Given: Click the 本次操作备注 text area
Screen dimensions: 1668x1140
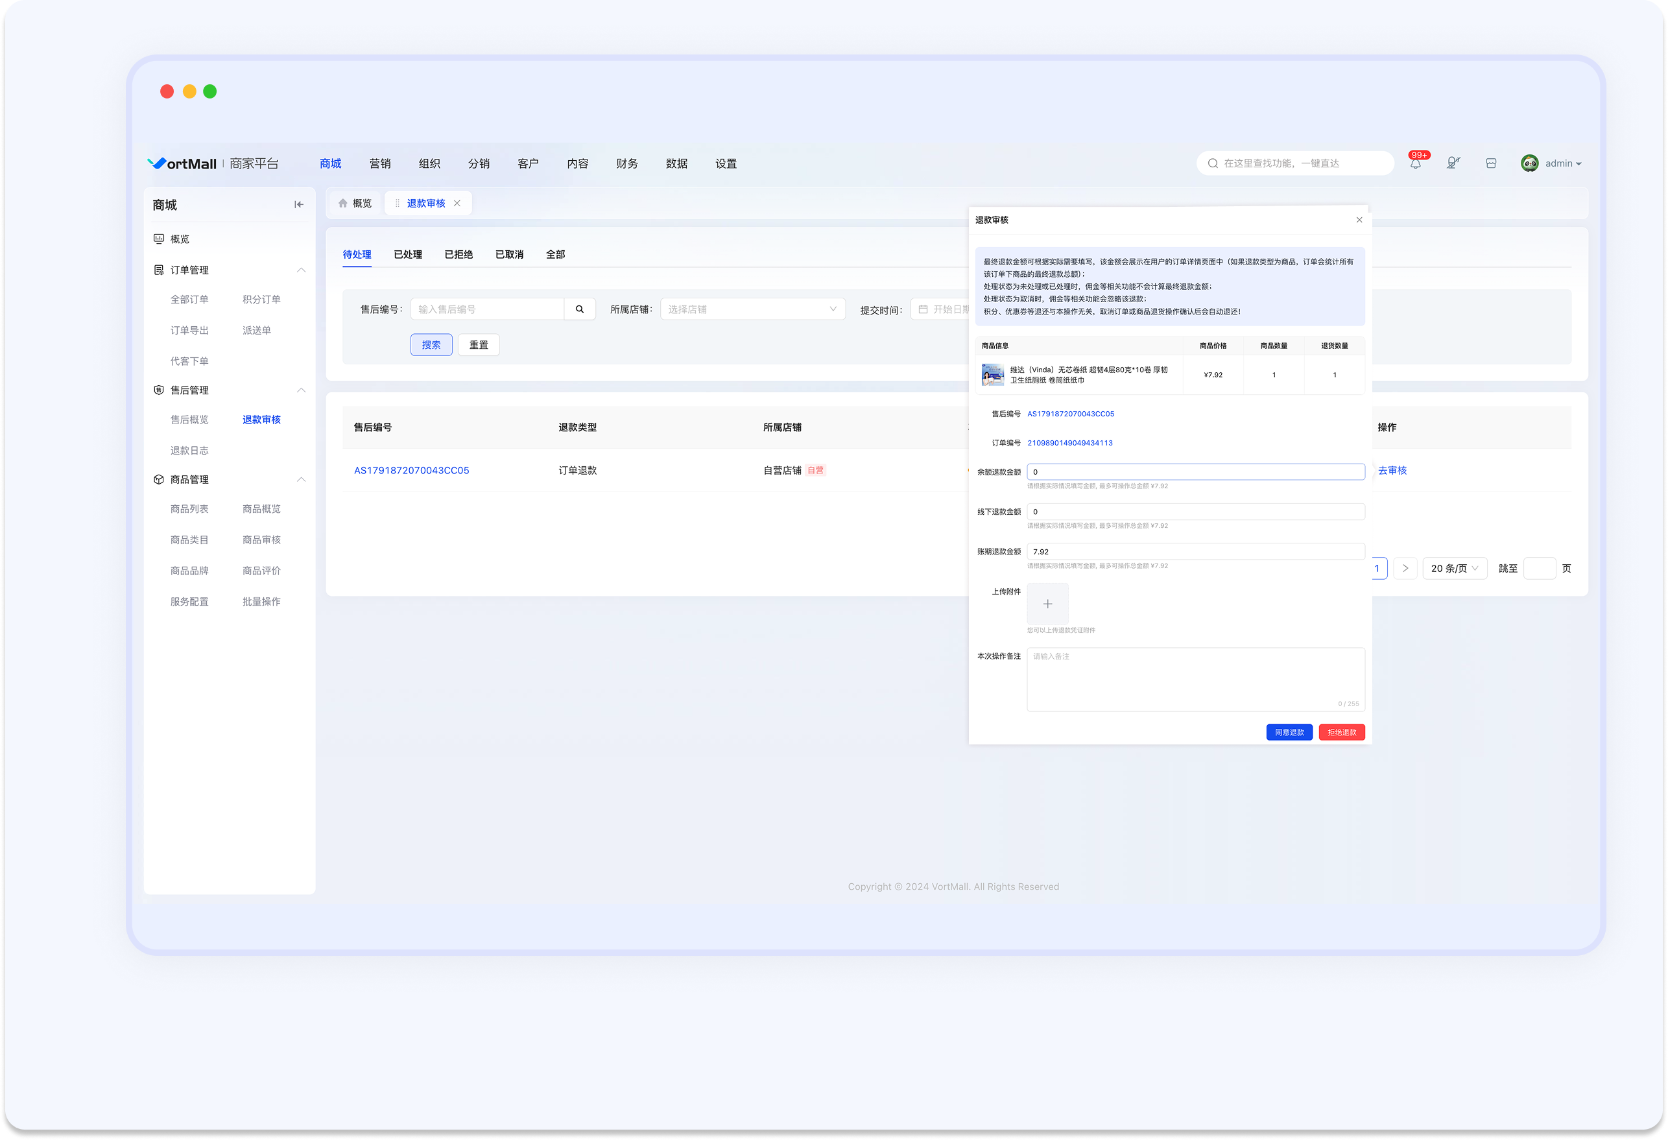Looking at the screenshot, I should pyautogui.click(x=1196, y=679).
